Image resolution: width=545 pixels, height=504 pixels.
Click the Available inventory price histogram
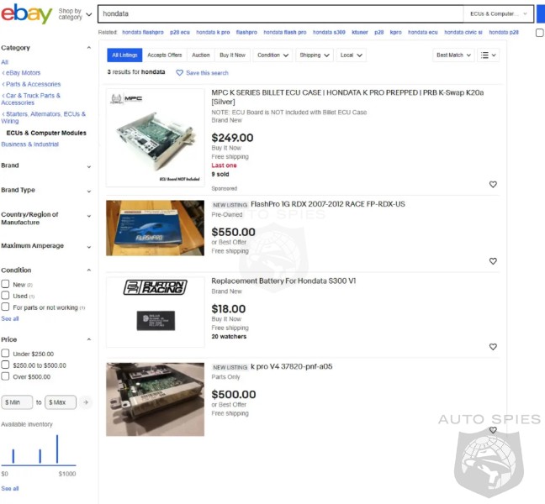coord(39,449)
